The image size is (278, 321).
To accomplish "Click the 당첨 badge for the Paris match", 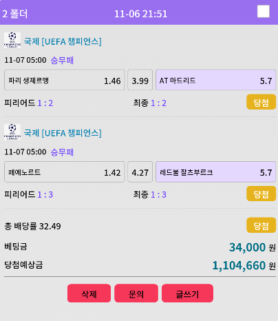I will [261, 102].
